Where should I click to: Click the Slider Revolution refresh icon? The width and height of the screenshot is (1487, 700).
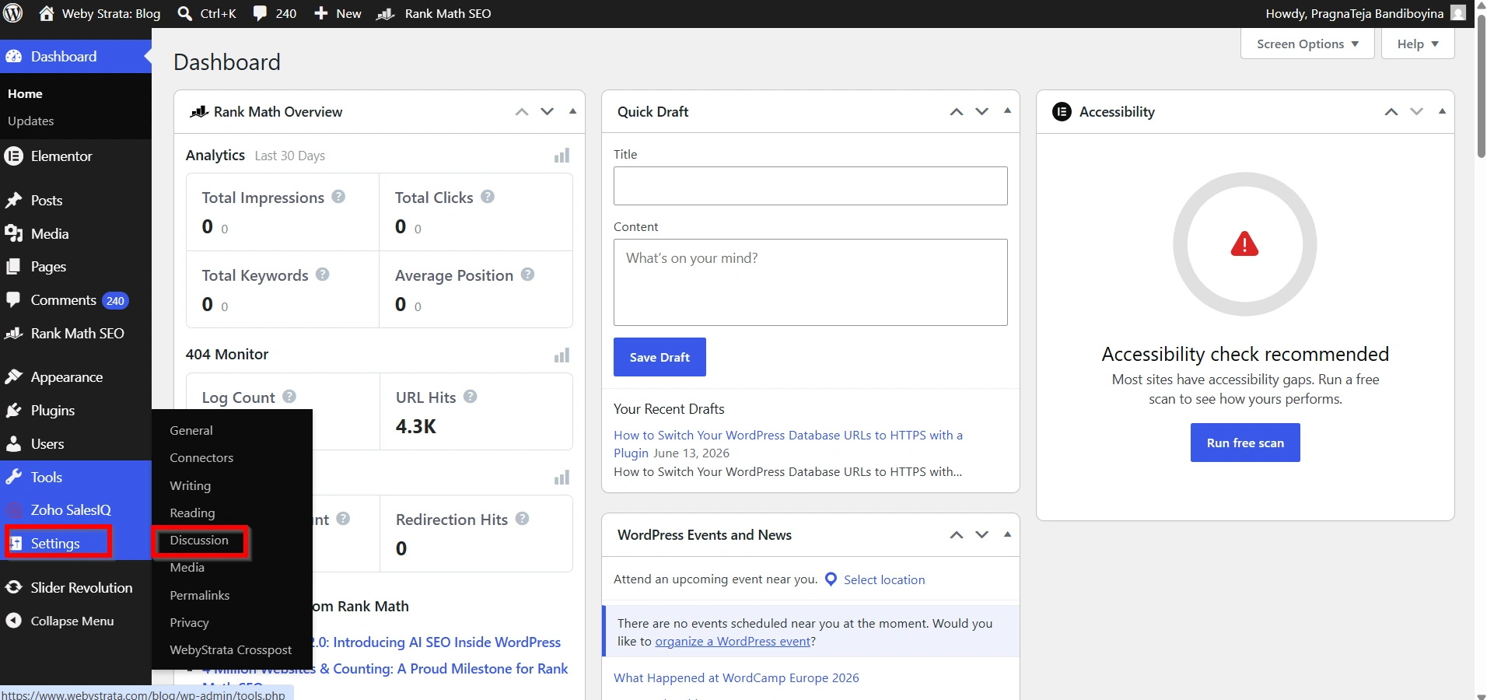point(13,587)
